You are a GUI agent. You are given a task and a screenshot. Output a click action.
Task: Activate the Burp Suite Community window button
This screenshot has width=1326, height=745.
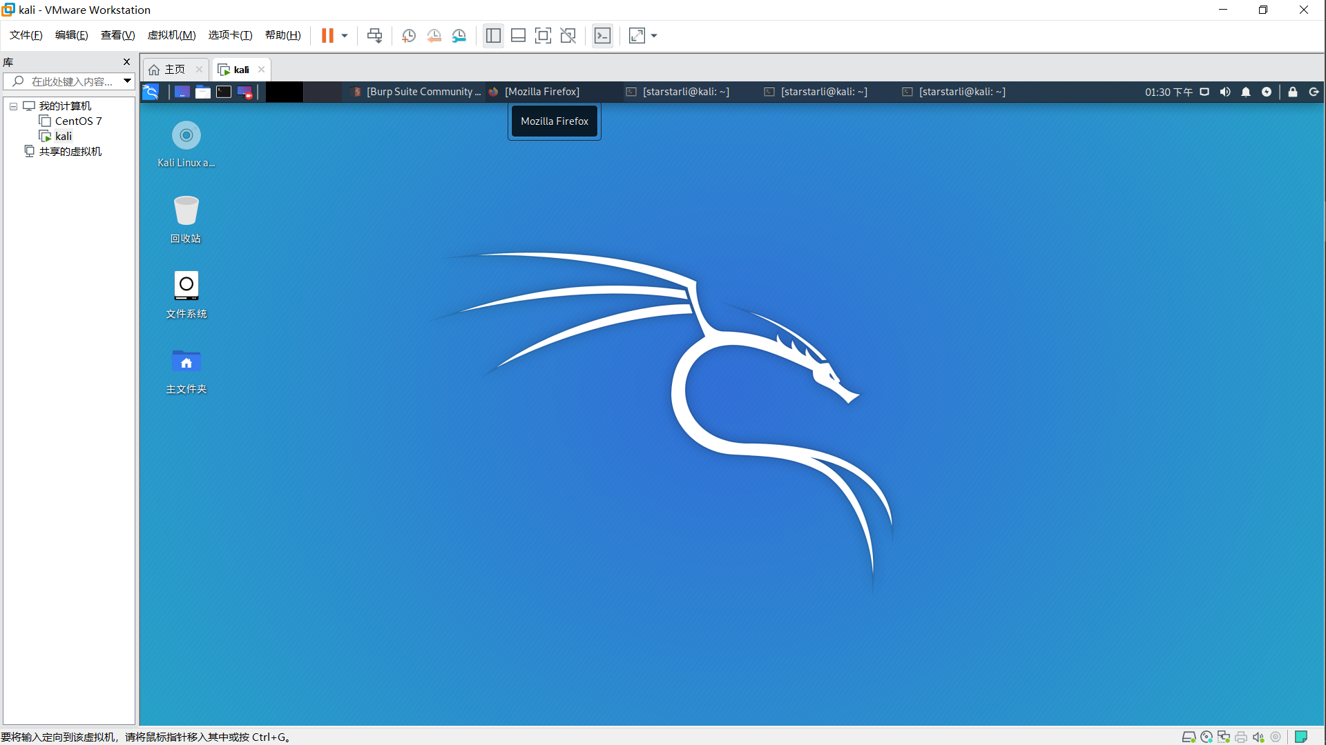tap(416, 92)
